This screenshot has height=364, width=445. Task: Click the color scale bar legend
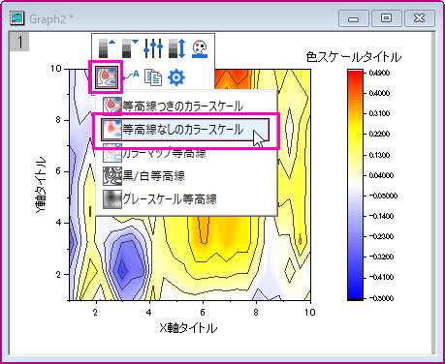355,185
